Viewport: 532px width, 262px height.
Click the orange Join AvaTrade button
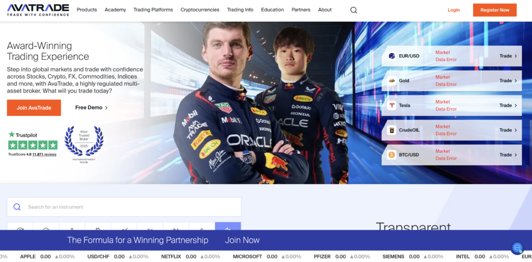tap(34, 108)
